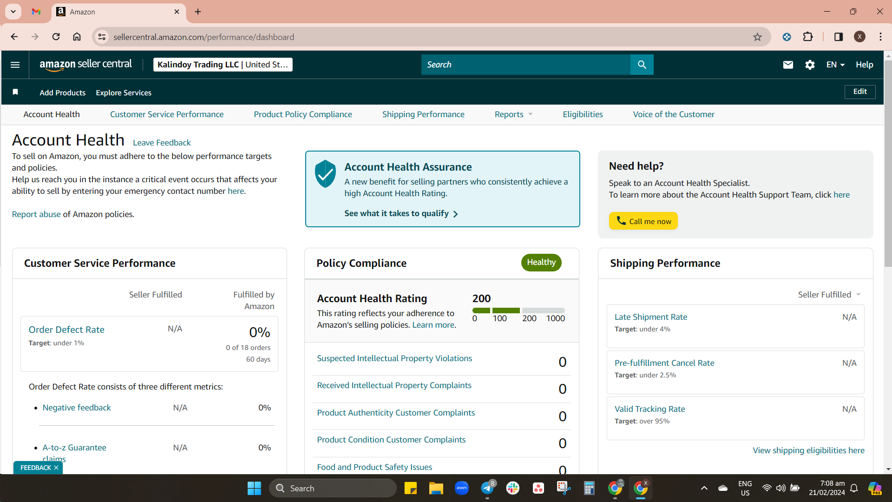Image resolution: width=892 pixels, height=502 pixels.
Task: Bookmark this page with the star
Action: click(757, 37)
